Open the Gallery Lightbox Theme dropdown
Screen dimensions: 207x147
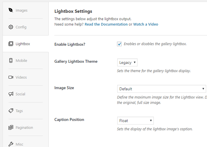pyautogui.click(x=127, y=62)
